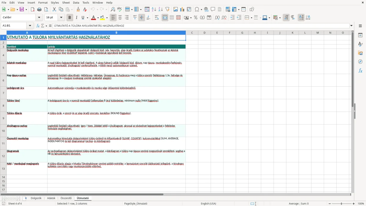Open the font color palette arrow
The image size is (366, 206).
pos(98,18)
